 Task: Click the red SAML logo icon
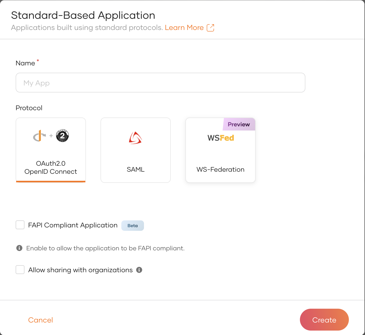pyautogui.click(x=135, y=138)
